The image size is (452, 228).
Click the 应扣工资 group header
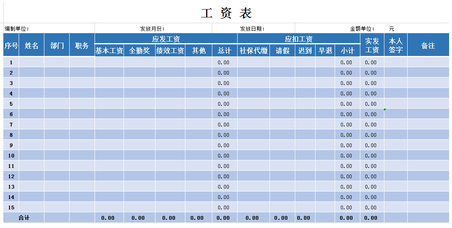click(299, 39)
